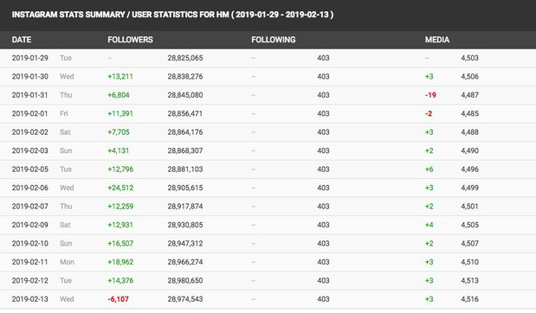
Task: Click the Instagram Stats Summary title
Action: pyautogui.click(x=172, y=15)
